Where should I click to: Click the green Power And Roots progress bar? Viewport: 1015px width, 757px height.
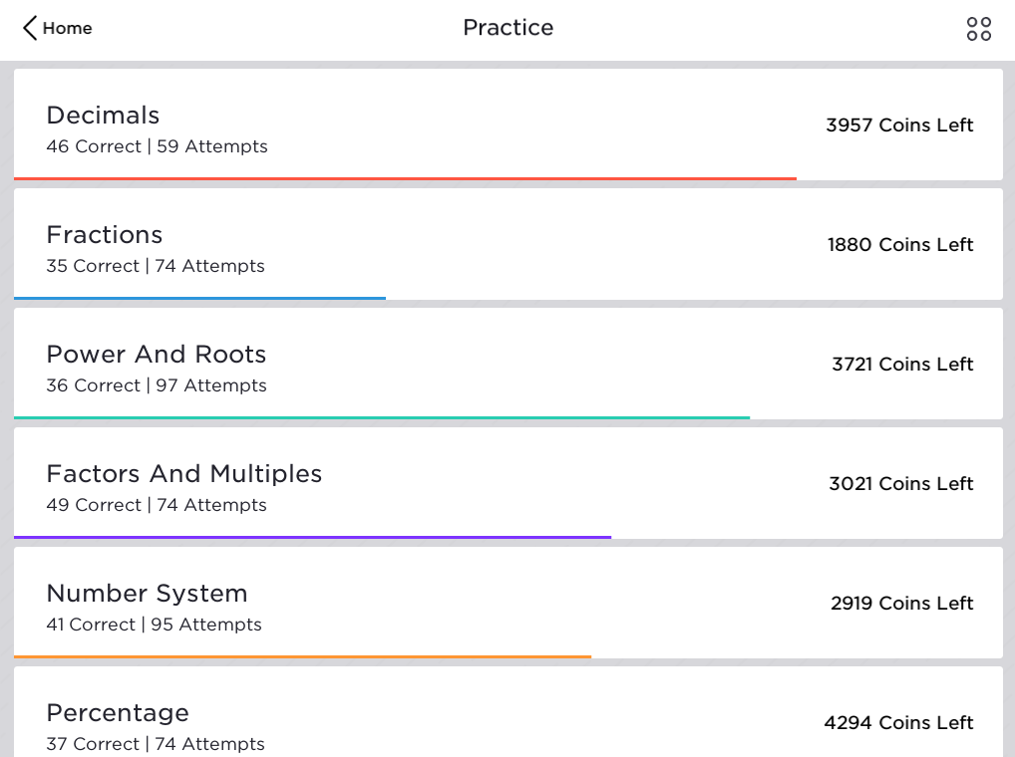[382, 417]
